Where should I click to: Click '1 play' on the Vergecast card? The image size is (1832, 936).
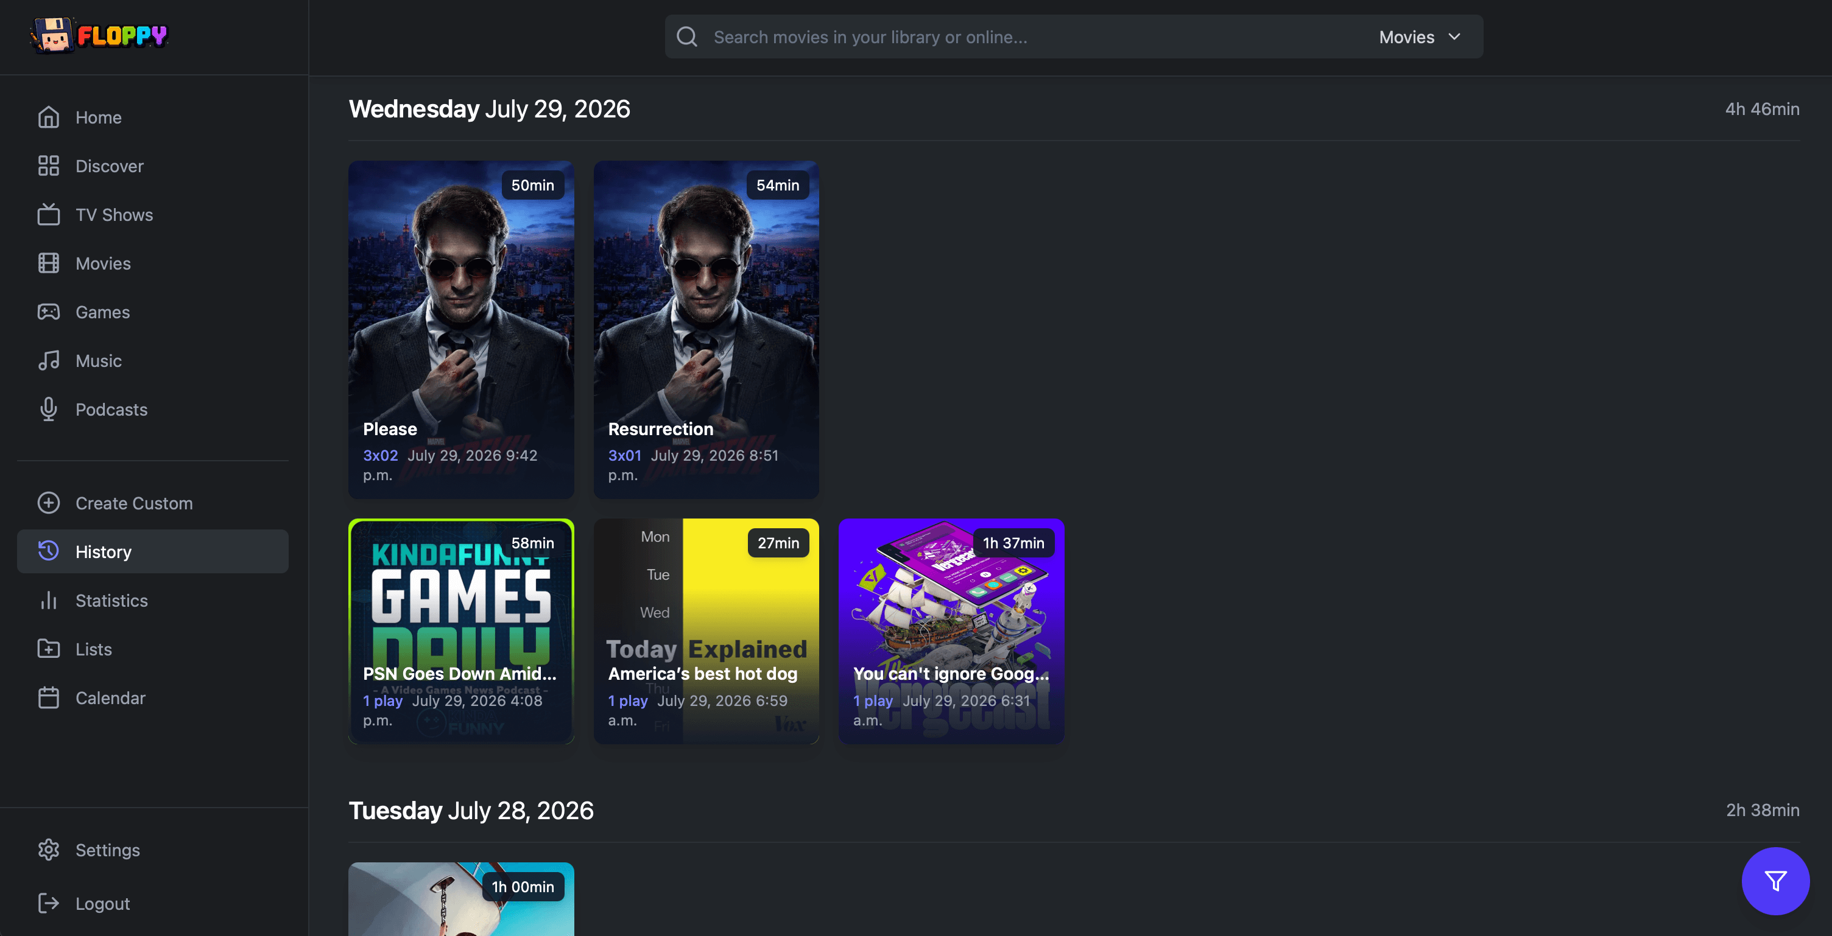coord(873,700)
